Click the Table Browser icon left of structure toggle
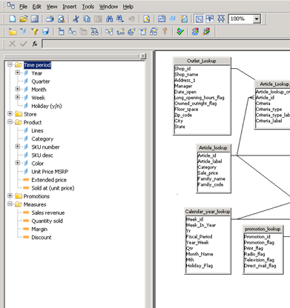The height and width of the screenshot is (308, 290). pyautogui.click(x=184, y=19)
